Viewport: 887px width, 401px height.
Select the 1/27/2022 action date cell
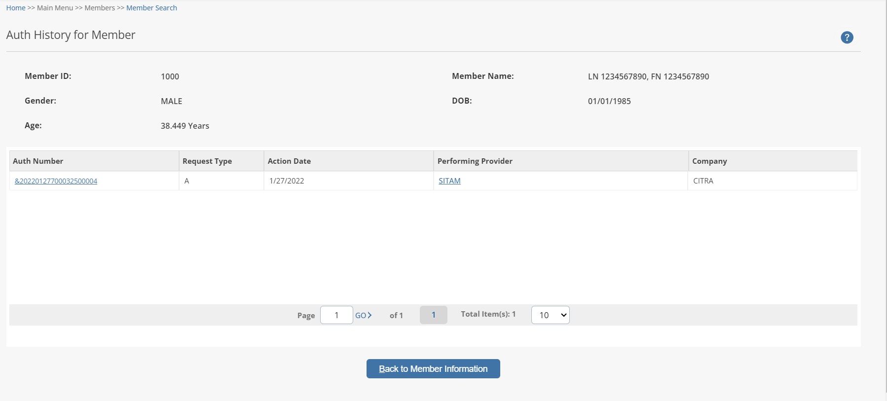click(287, 181)
